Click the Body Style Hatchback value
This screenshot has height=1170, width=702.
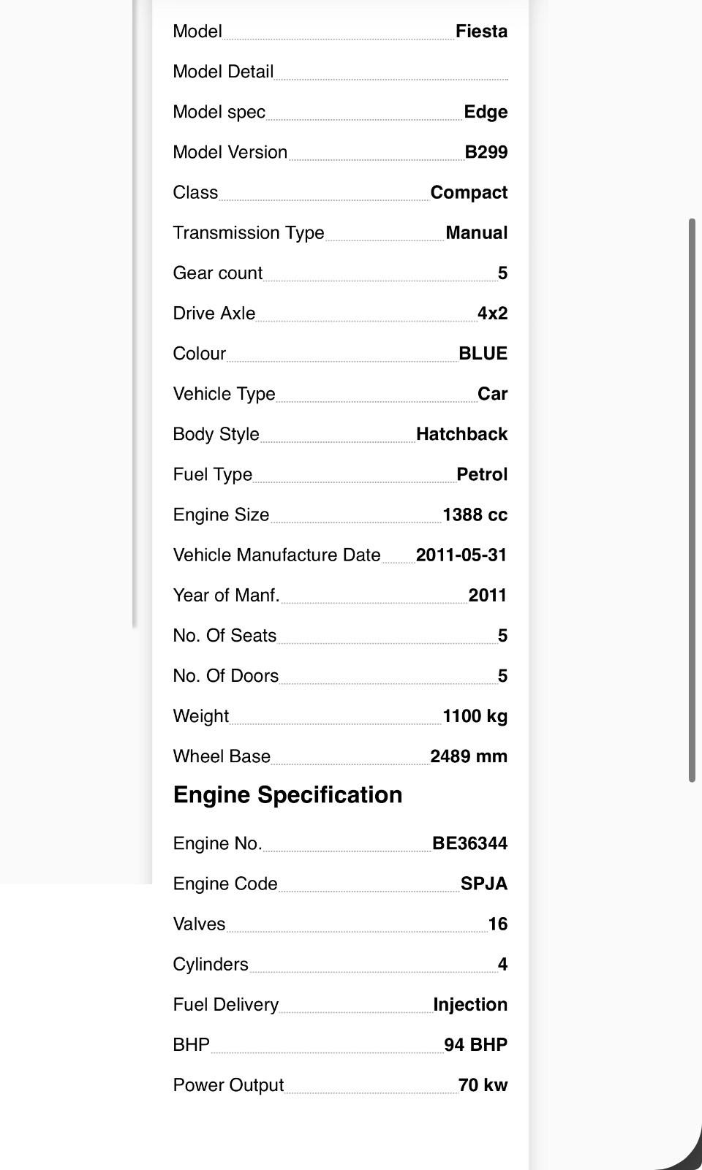click(x=461, y=434)
